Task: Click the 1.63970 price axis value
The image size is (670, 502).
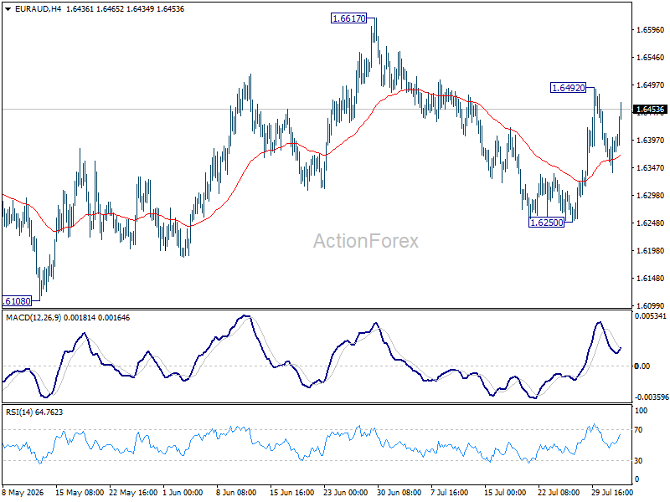Action: pos(651,141)
